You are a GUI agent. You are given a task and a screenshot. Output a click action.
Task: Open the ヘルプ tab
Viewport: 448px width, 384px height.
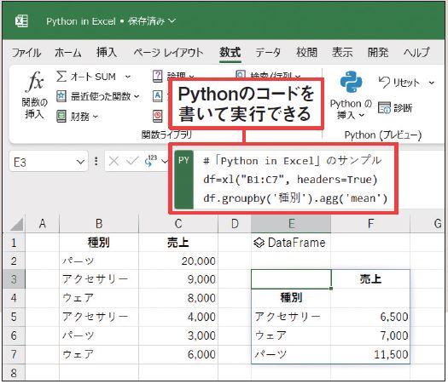tap(416, 53)
